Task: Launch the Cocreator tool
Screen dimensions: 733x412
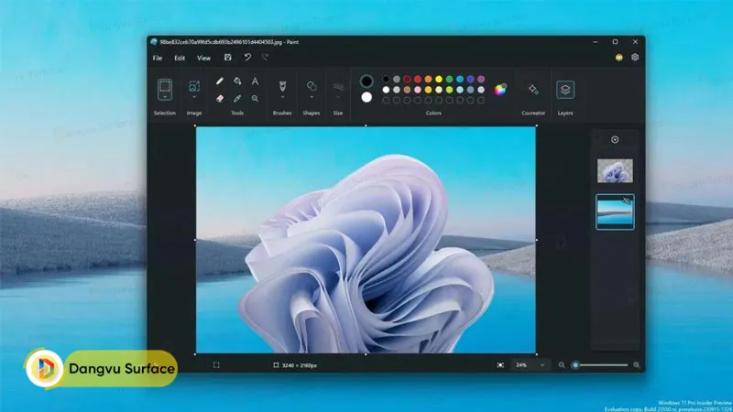Action: click(x=533, y=89)
